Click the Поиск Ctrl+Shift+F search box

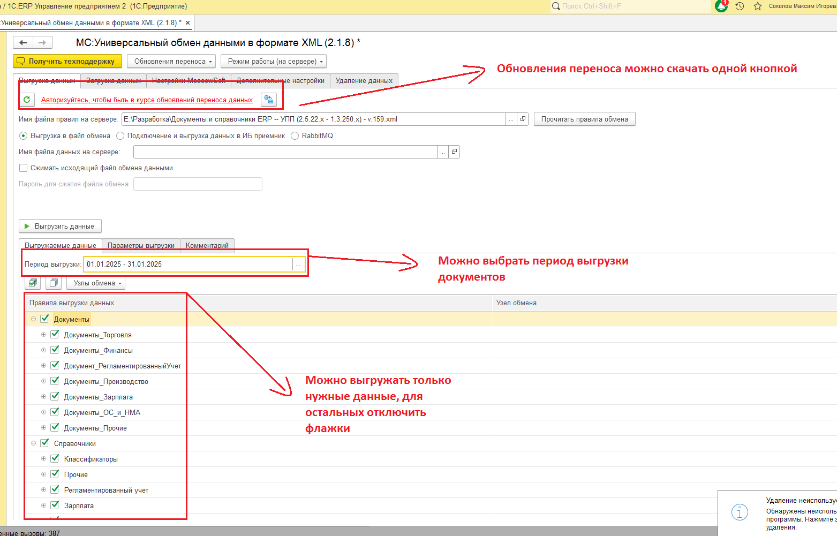(x=631, y=6)
